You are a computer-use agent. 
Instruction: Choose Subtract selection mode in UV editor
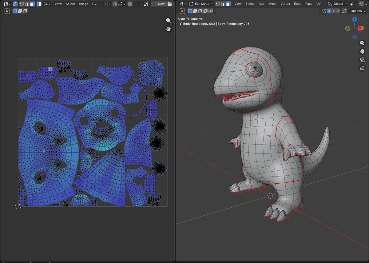coord(25,11)
